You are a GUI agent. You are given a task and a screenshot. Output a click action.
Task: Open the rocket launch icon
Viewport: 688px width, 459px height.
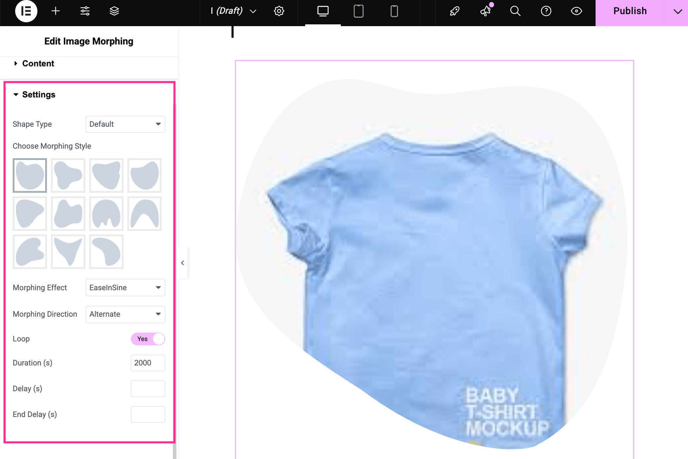click(x=454, y=11)
